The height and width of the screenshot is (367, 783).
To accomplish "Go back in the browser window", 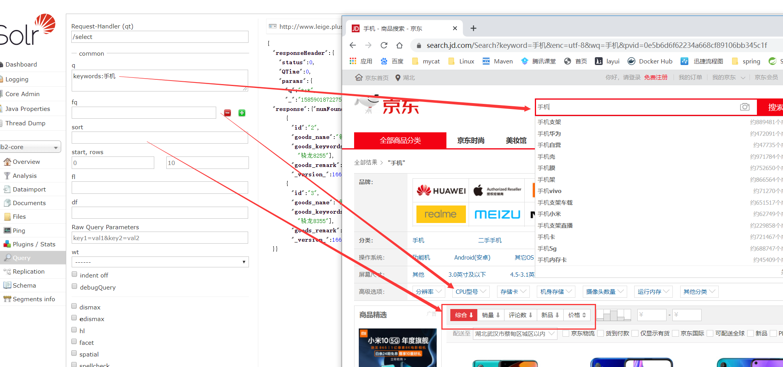I will tap(353, 45).
